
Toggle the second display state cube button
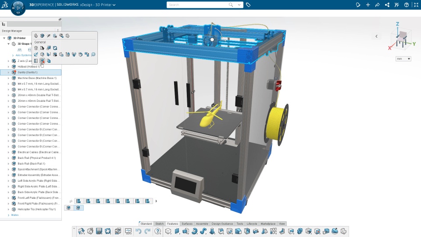78,208
